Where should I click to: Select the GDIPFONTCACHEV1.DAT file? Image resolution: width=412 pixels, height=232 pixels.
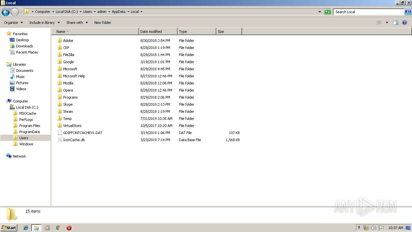click(x=80, y=133)
